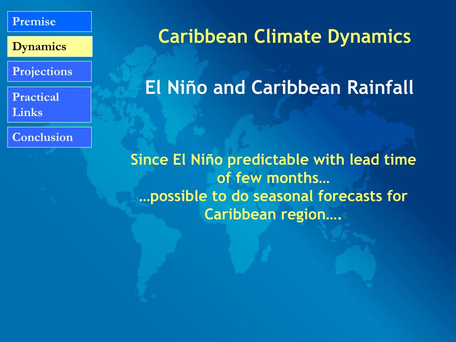The image size is (456, 342).
Task: Click the line "…possible to do seasonal forecasts for"
Action: point(273,196)
